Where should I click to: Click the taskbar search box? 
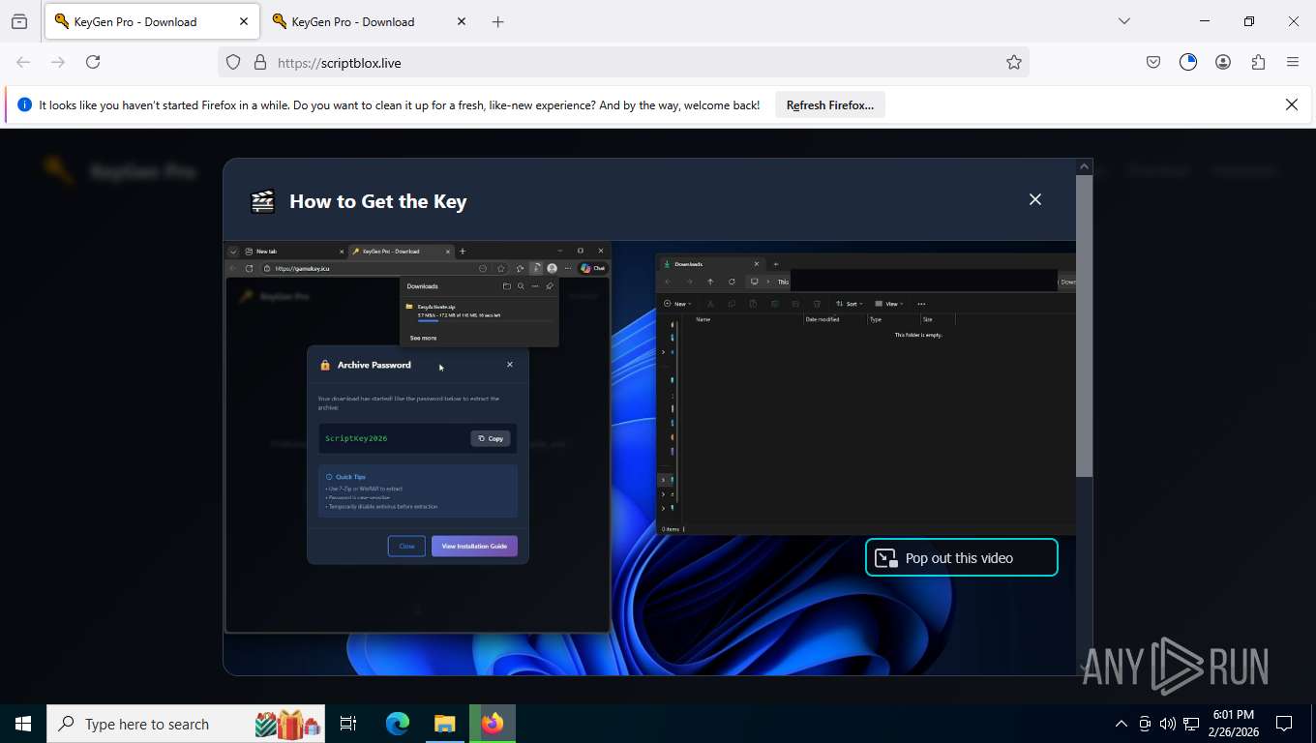(186, 724)
